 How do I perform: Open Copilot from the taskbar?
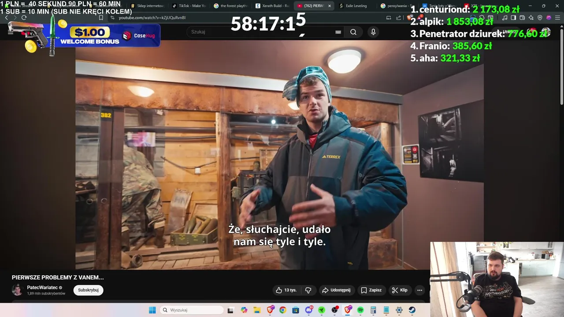coord(244,310)
